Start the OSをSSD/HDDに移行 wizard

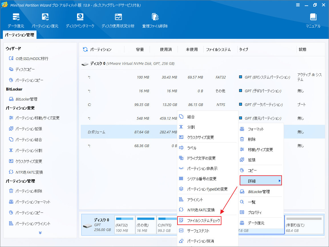[29, 58]
